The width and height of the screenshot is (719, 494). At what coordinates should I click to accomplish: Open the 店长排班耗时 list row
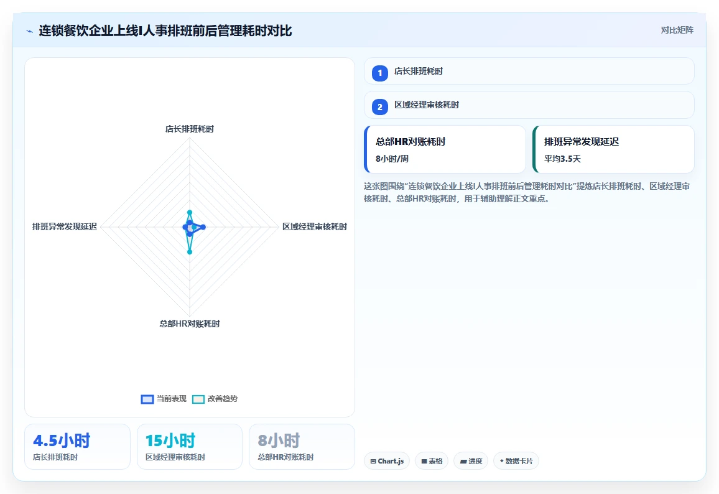tap(529, 71)
